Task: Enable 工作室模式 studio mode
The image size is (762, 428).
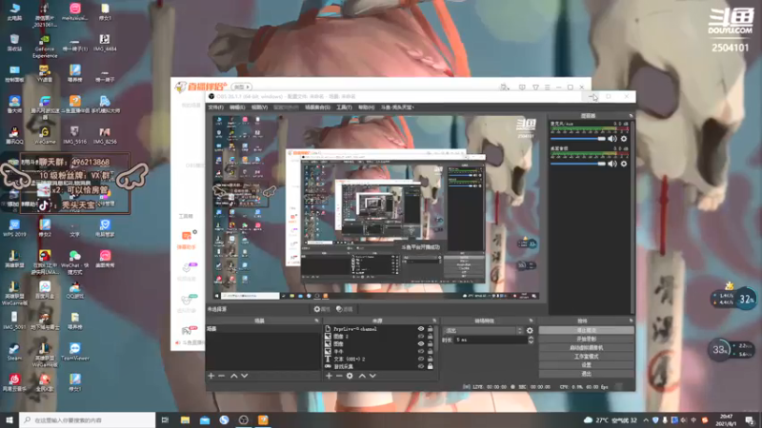Action: click(586, 356)
